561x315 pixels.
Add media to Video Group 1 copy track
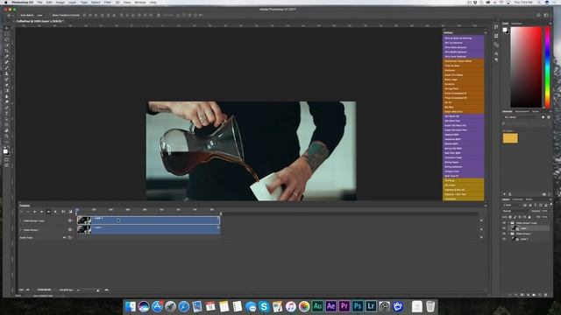point(481,220)
